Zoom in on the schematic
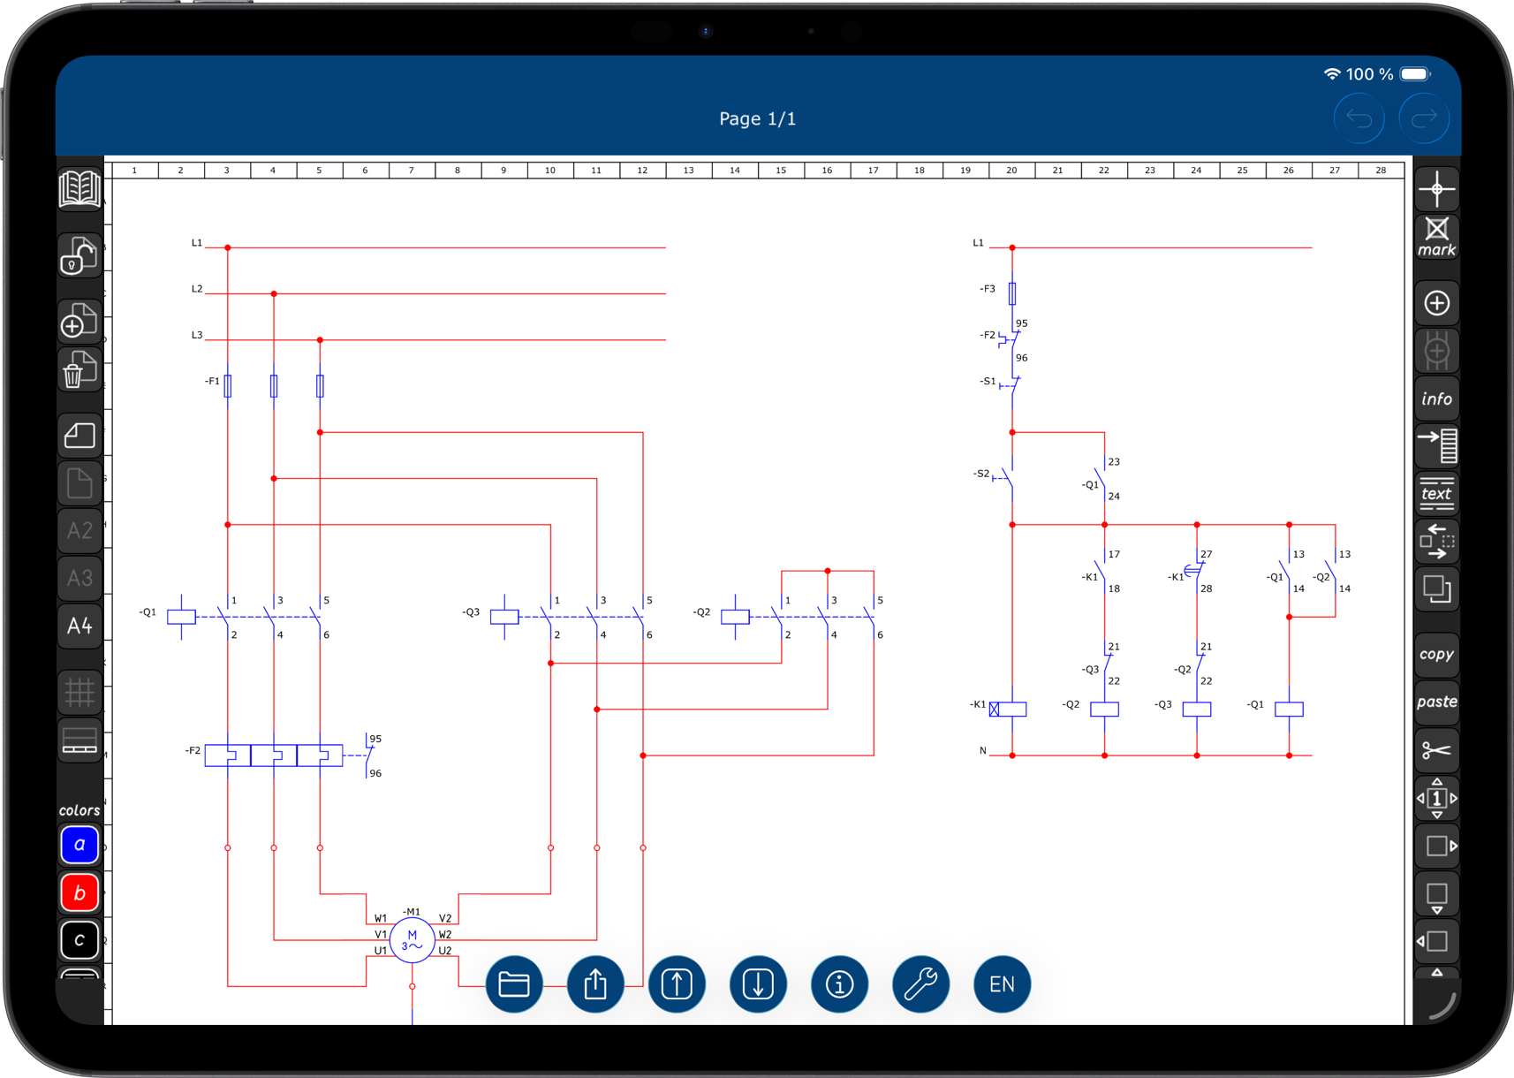 click(x=1436, y=302)
